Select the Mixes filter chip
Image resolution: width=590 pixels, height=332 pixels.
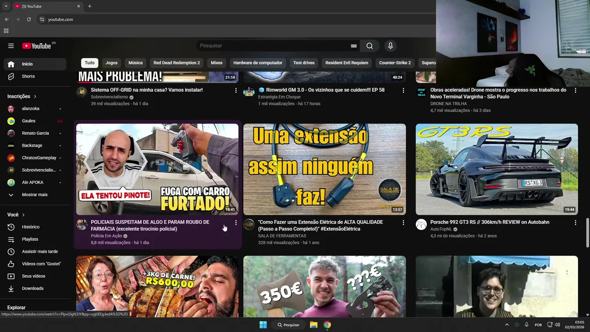pyautogui.click(x=217, y=63)
